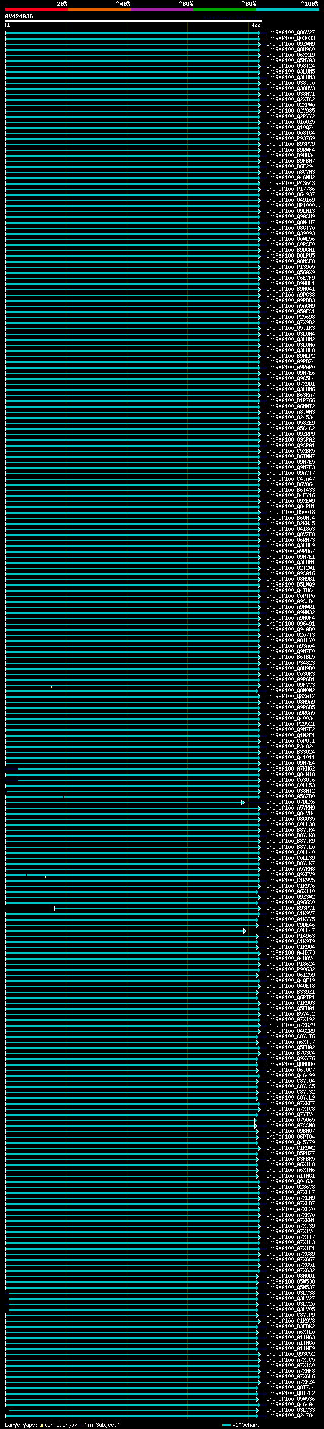Select the UniRef100_Q3LUM5 label
Image resolution: width=324 pixels, height=1429 pixels.
290,71
